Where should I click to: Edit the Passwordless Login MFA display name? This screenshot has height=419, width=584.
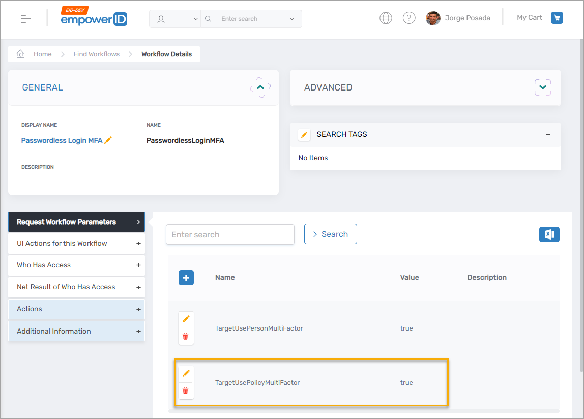[108, 140]
